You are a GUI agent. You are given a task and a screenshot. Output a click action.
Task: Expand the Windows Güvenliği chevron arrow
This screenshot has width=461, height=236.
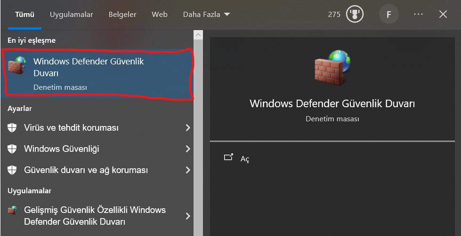click(188, 149)
